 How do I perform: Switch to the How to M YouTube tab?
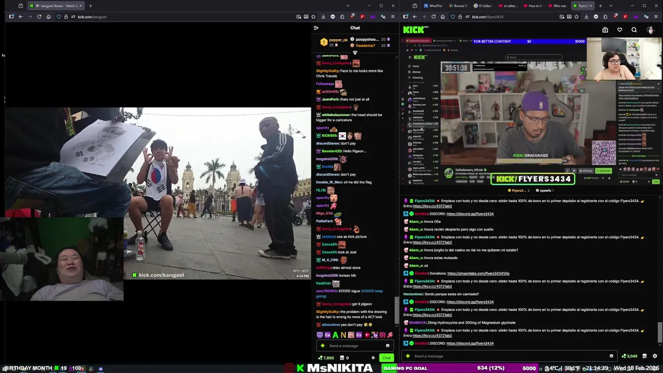coord(532,6)
